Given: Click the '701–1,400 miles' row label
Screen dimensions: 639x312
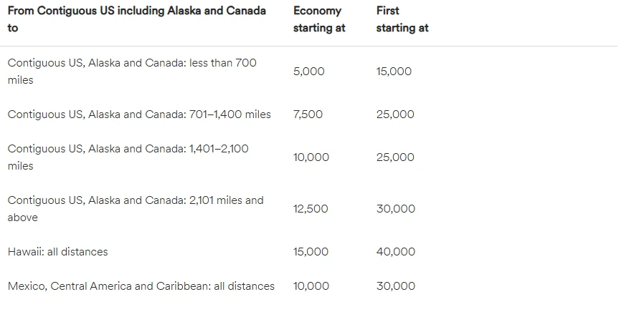Looking at the screenshot, I should [139, 114].
